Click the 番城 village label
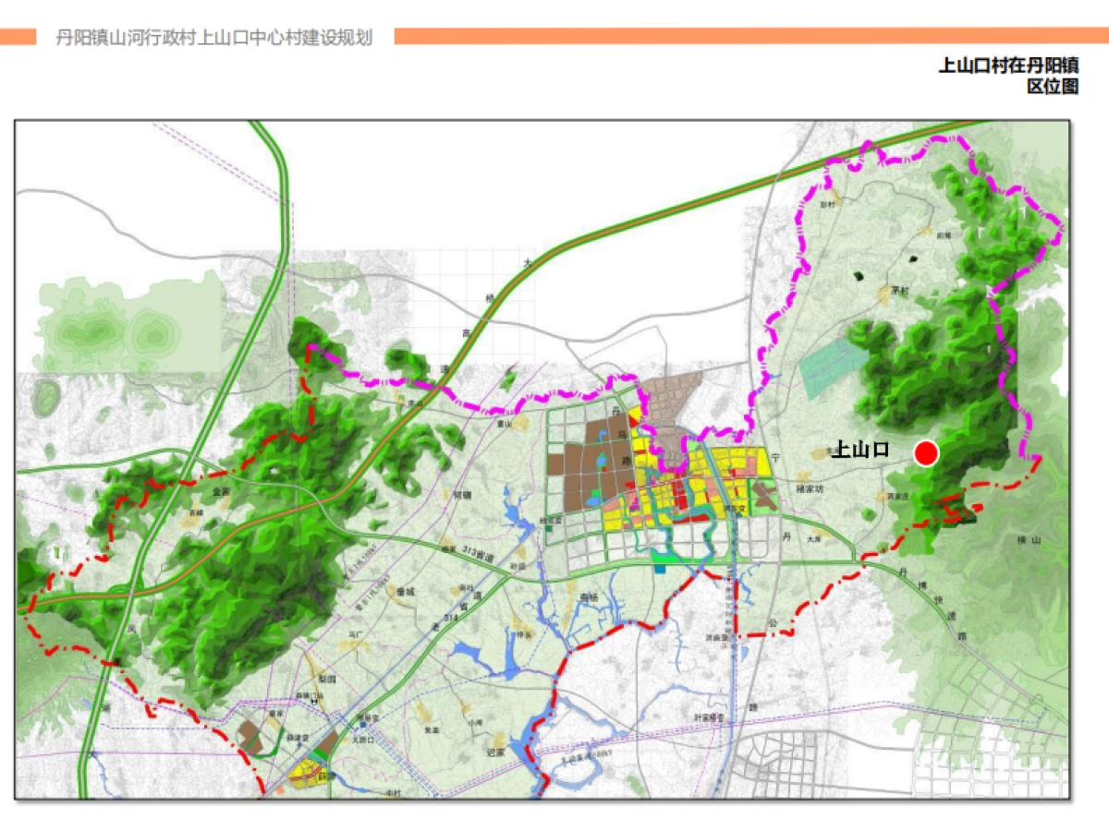Viewport: 1109px width, 831px height. (407, 591)
